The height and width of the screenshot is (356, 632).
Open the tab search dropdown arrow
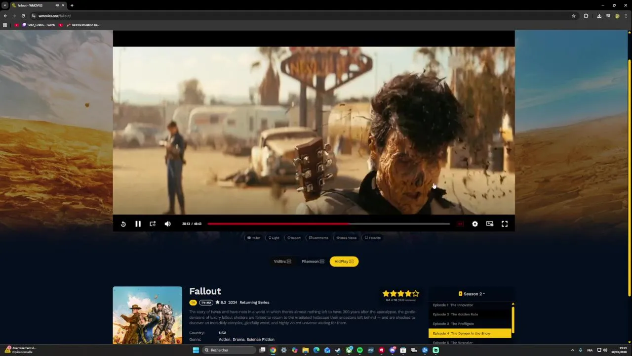(x=5, y=5)
